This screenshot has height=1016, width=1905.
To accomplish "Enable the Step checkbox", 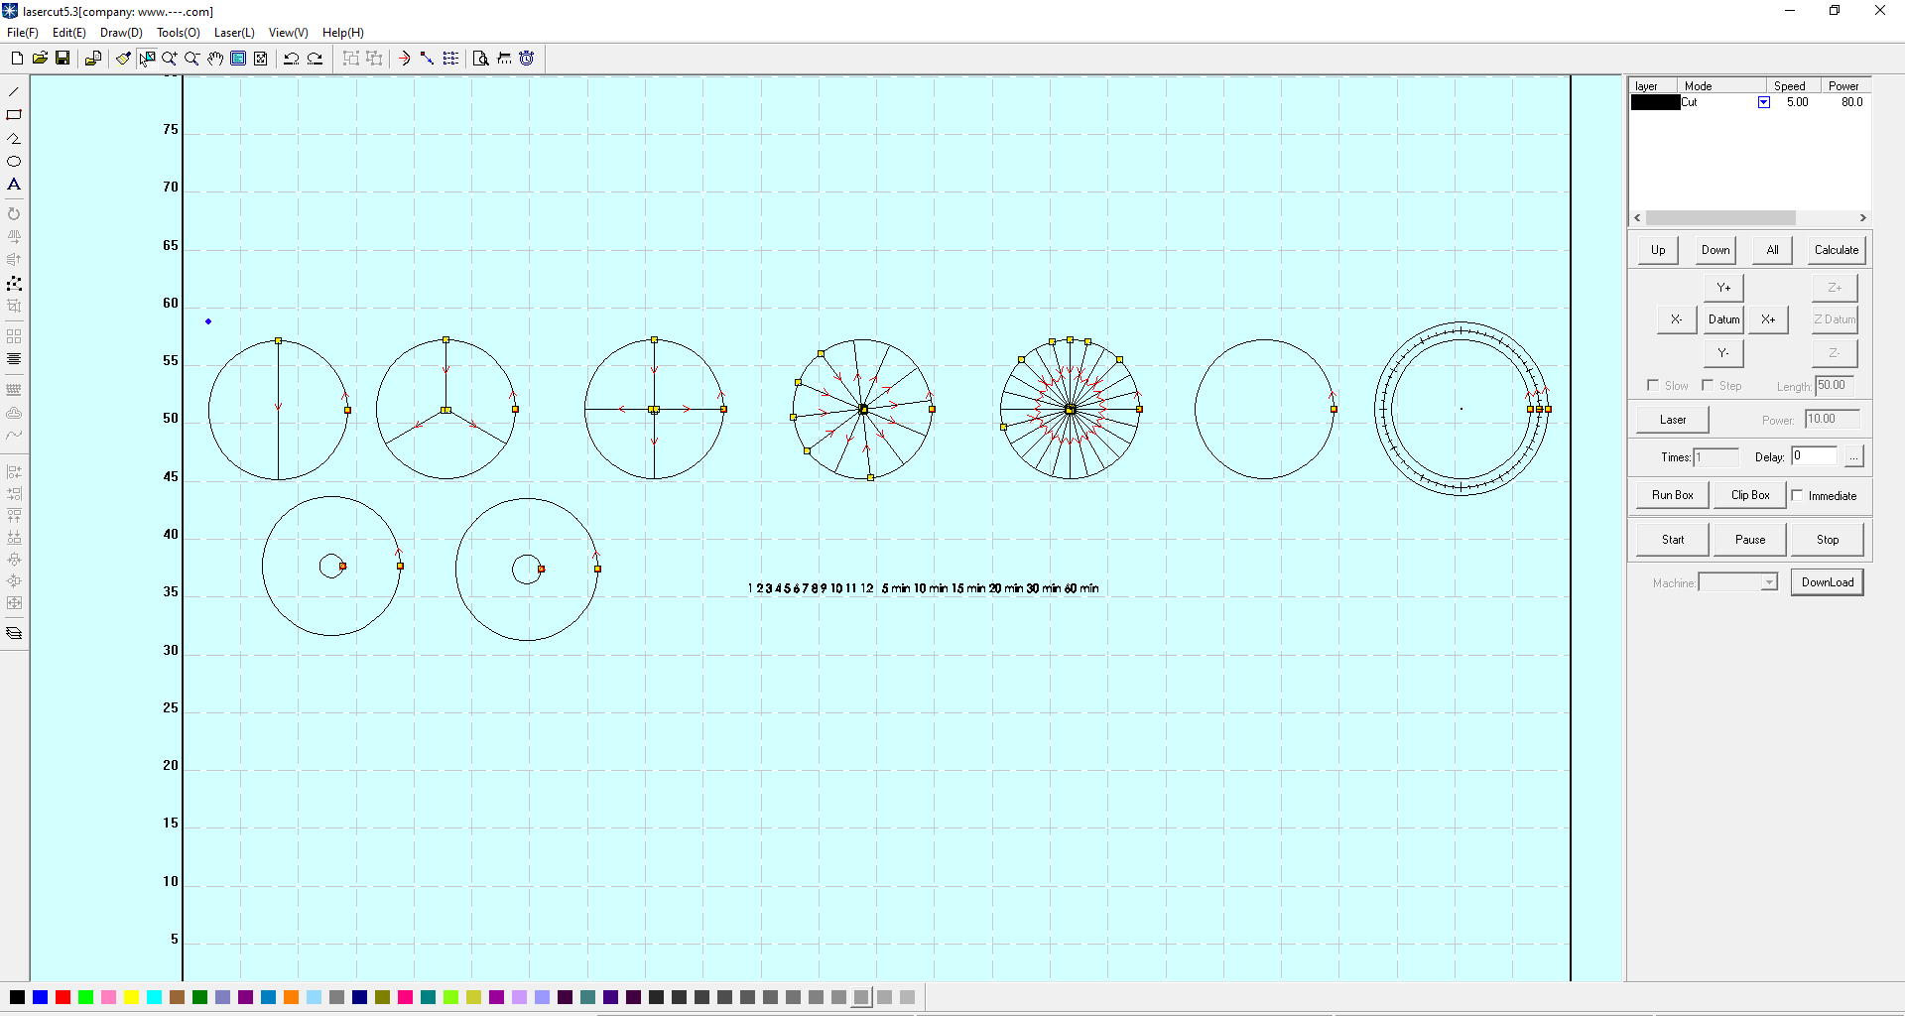I will [x=1708, y=385].
